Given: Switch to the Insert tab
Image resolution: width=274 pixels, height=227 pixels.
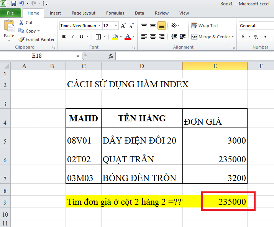Looking at the screenshot, I should [x=55, y=13].
